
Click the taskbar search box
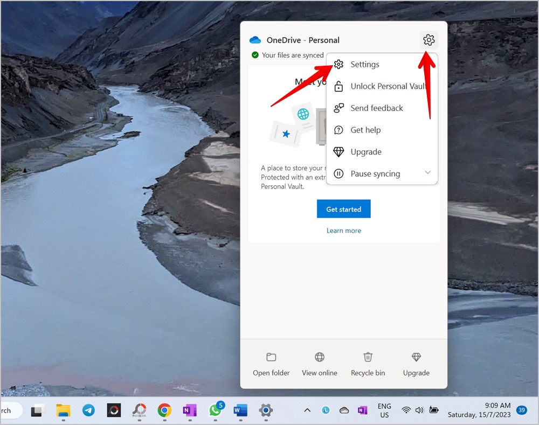pyautogui.click(x=11, y=410)
